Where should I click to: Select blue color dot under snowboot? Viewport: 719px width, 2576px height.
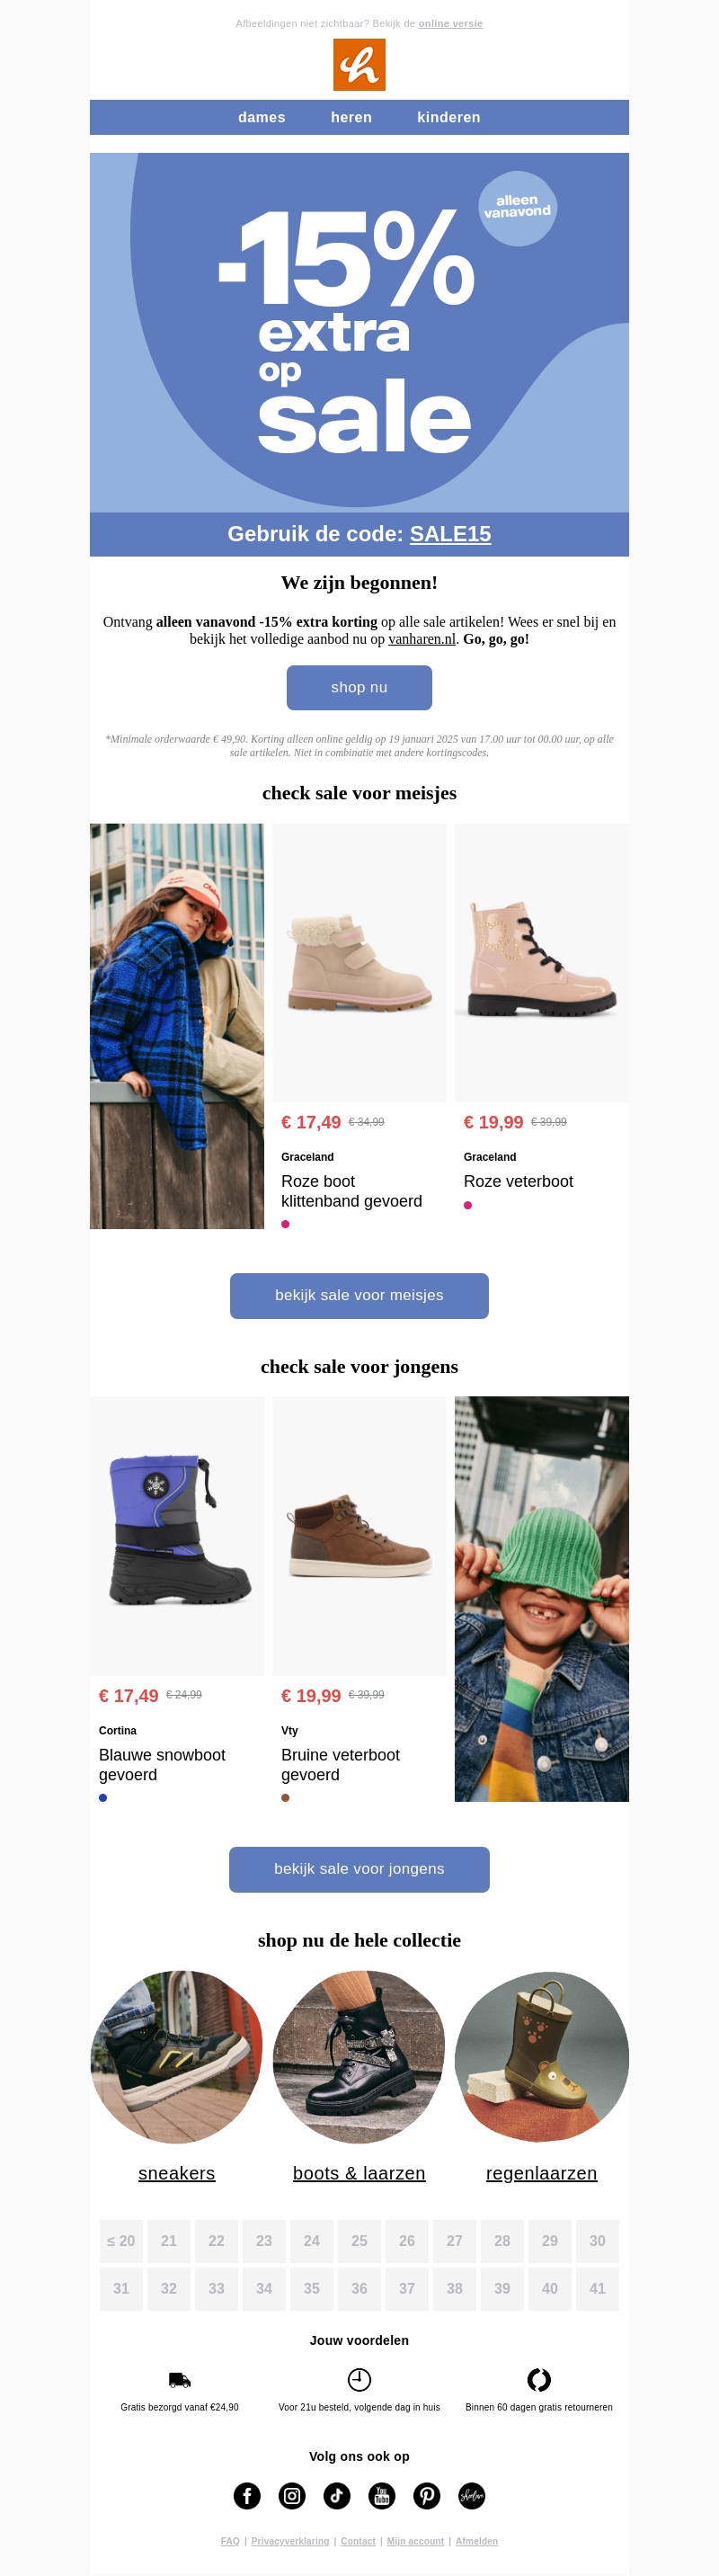coord(103,1797)
